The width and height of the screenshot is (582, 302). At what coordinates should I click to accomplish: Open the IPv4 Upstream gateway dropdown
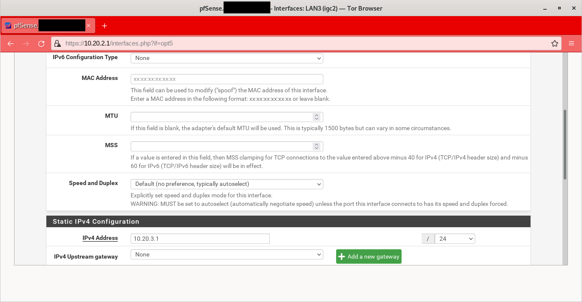(226, 254)
